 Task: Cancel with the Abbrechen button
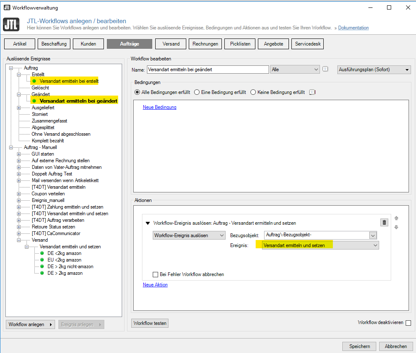coord(396,346)
